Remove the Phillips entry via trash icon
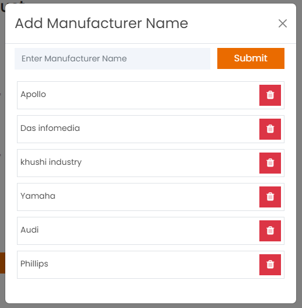The image size is (302, 308). click(x=270, y=265)
